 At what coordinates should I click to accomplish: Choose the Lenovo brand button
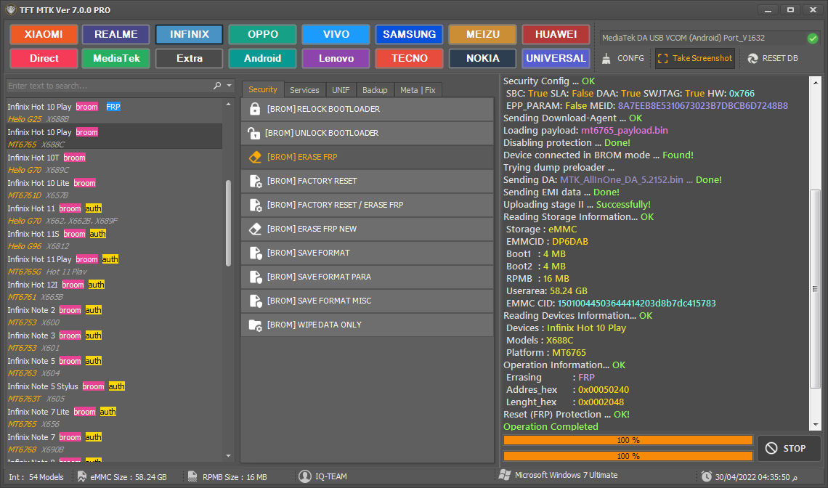click(x=336, y=59)
